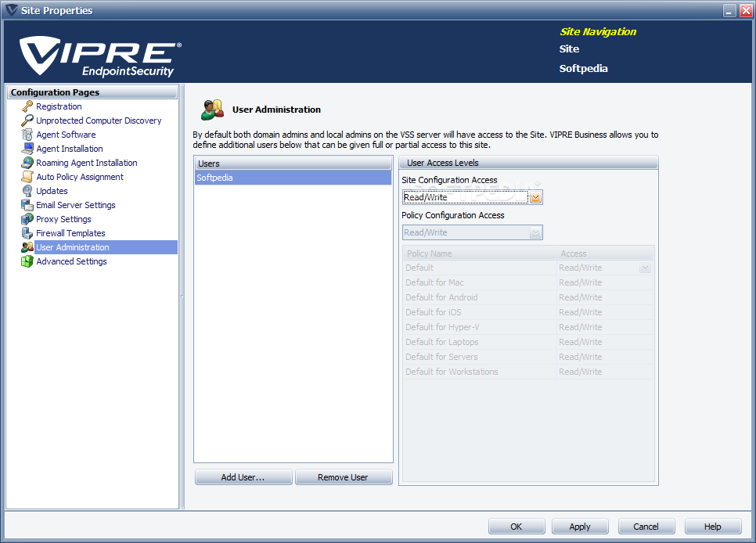Click the Email Server Settings icon
Screen dimensions: 756x543
click(x=27, y=205)
